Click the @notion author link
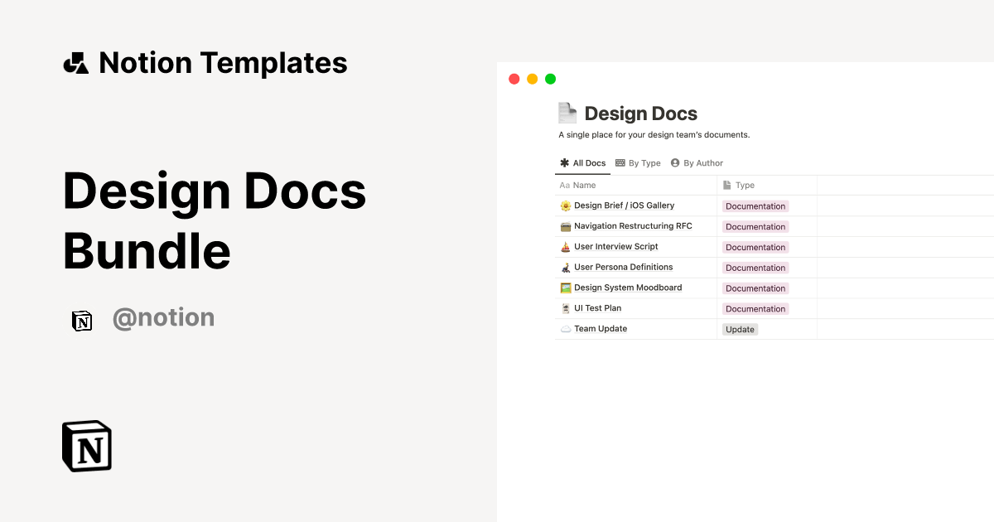Screen dimensions: 994x522 [x=163, y=318]
